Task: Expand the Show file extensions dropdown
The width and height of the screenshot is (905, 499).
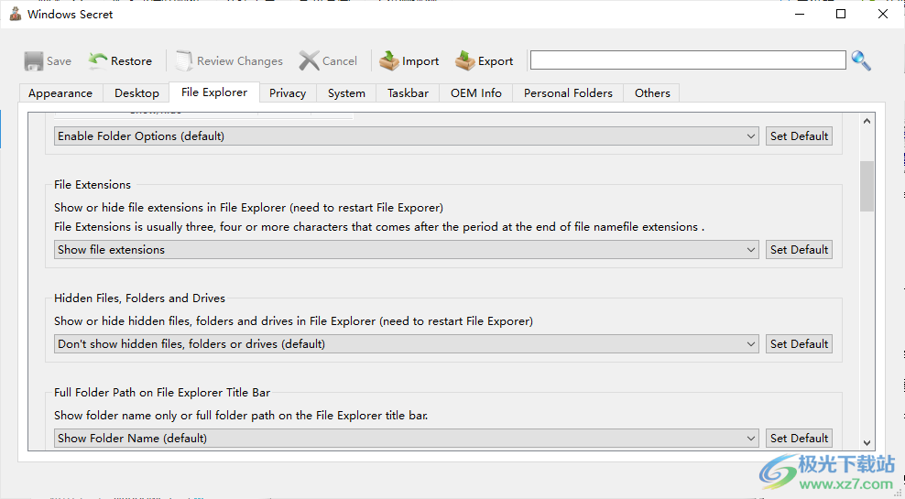Action: pyautogui.click(x=407, y=250)
